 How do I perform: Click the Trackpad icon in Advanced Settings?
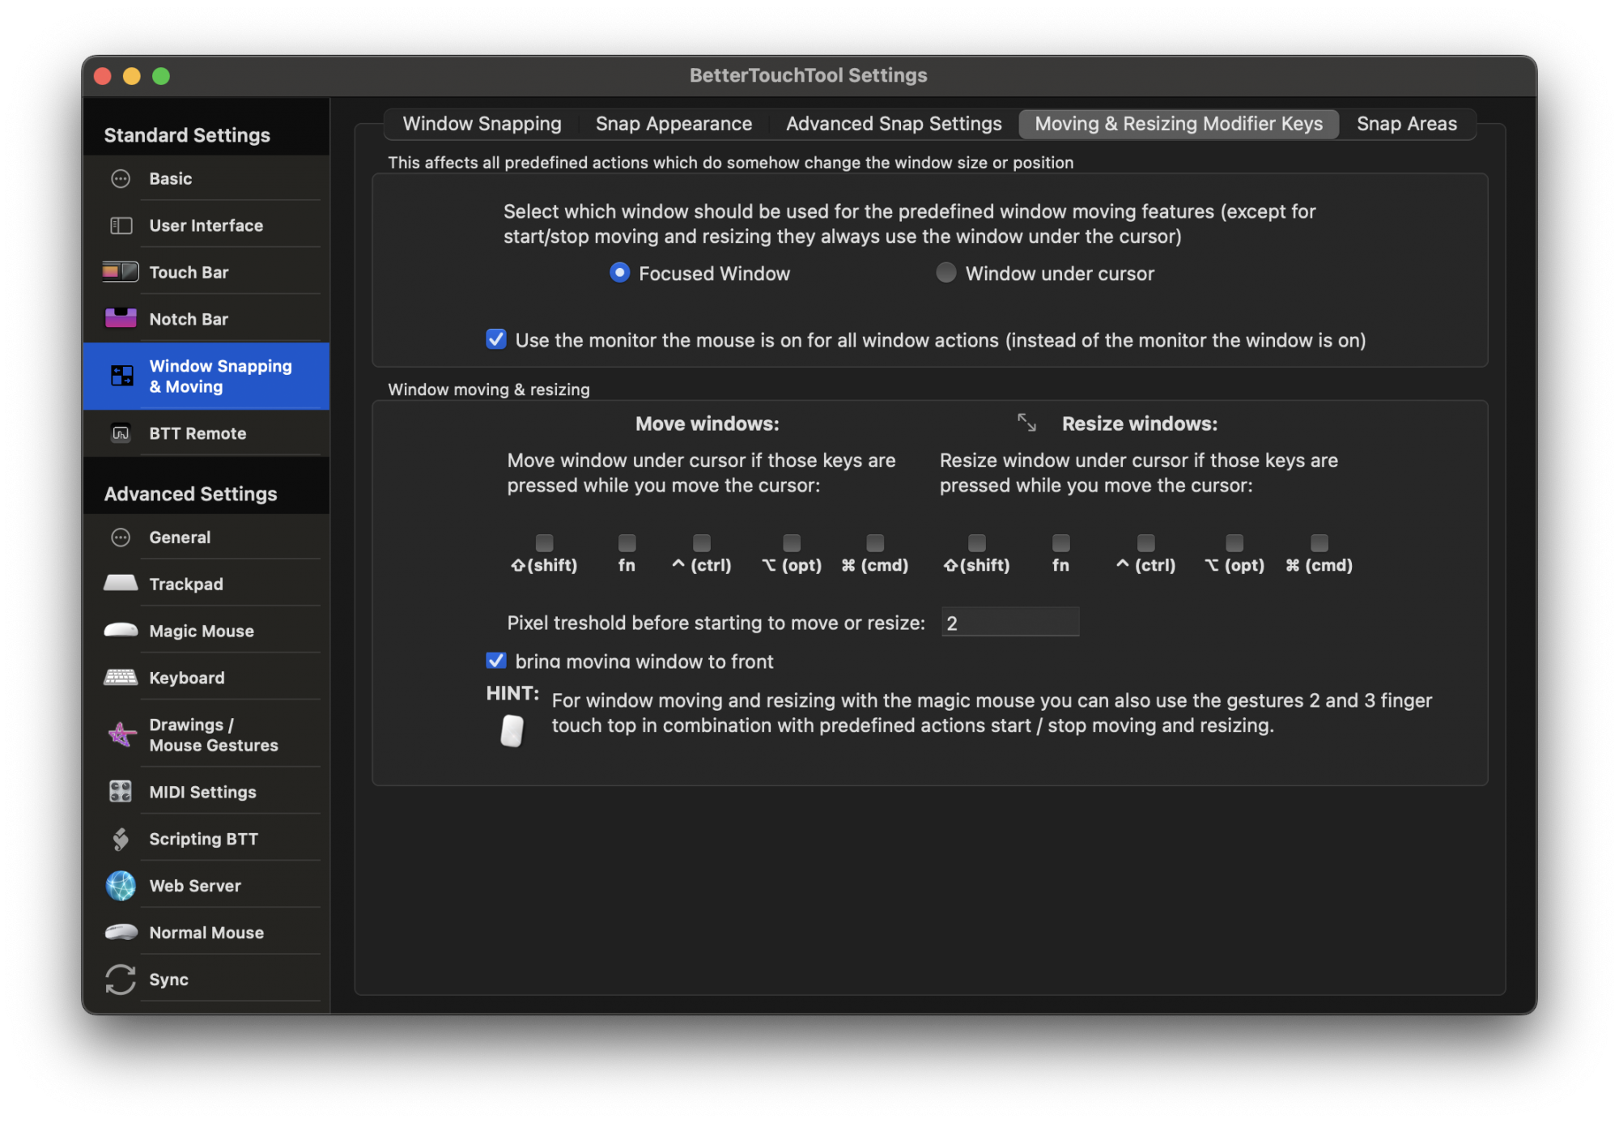(121, 583)
